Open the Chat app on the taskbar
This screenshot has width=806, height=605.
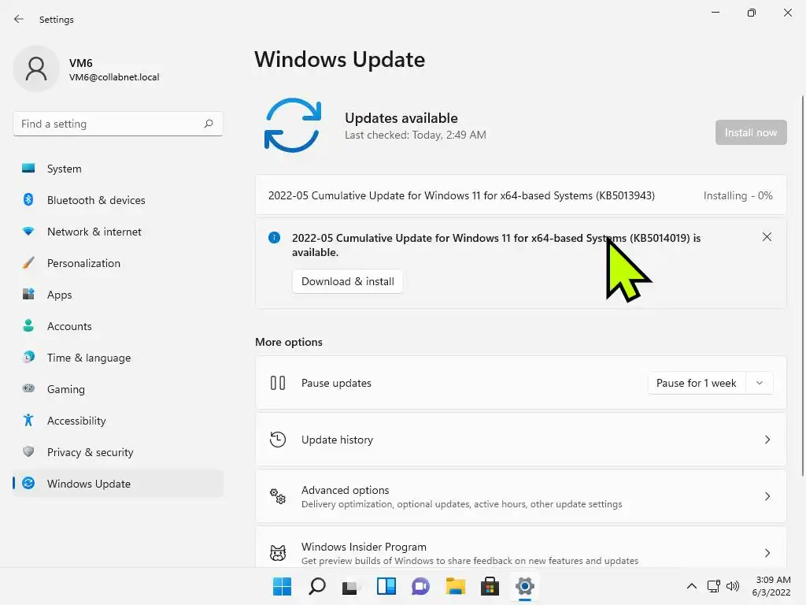(420, 586)
